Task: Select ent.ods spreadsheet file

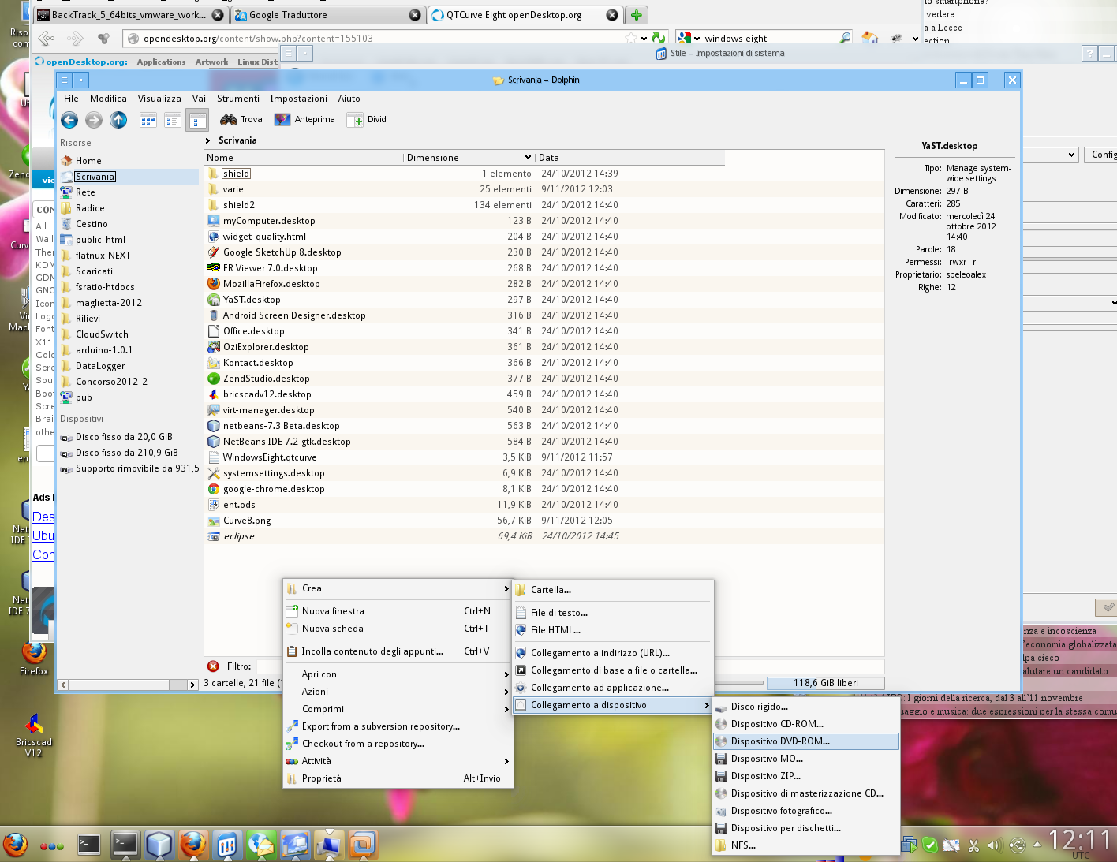Action: pos(239,505)
